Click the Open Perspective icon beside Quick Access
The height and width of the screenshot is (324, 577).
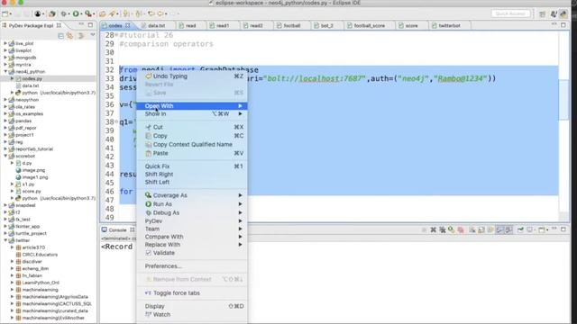click(x=542, y=14)
